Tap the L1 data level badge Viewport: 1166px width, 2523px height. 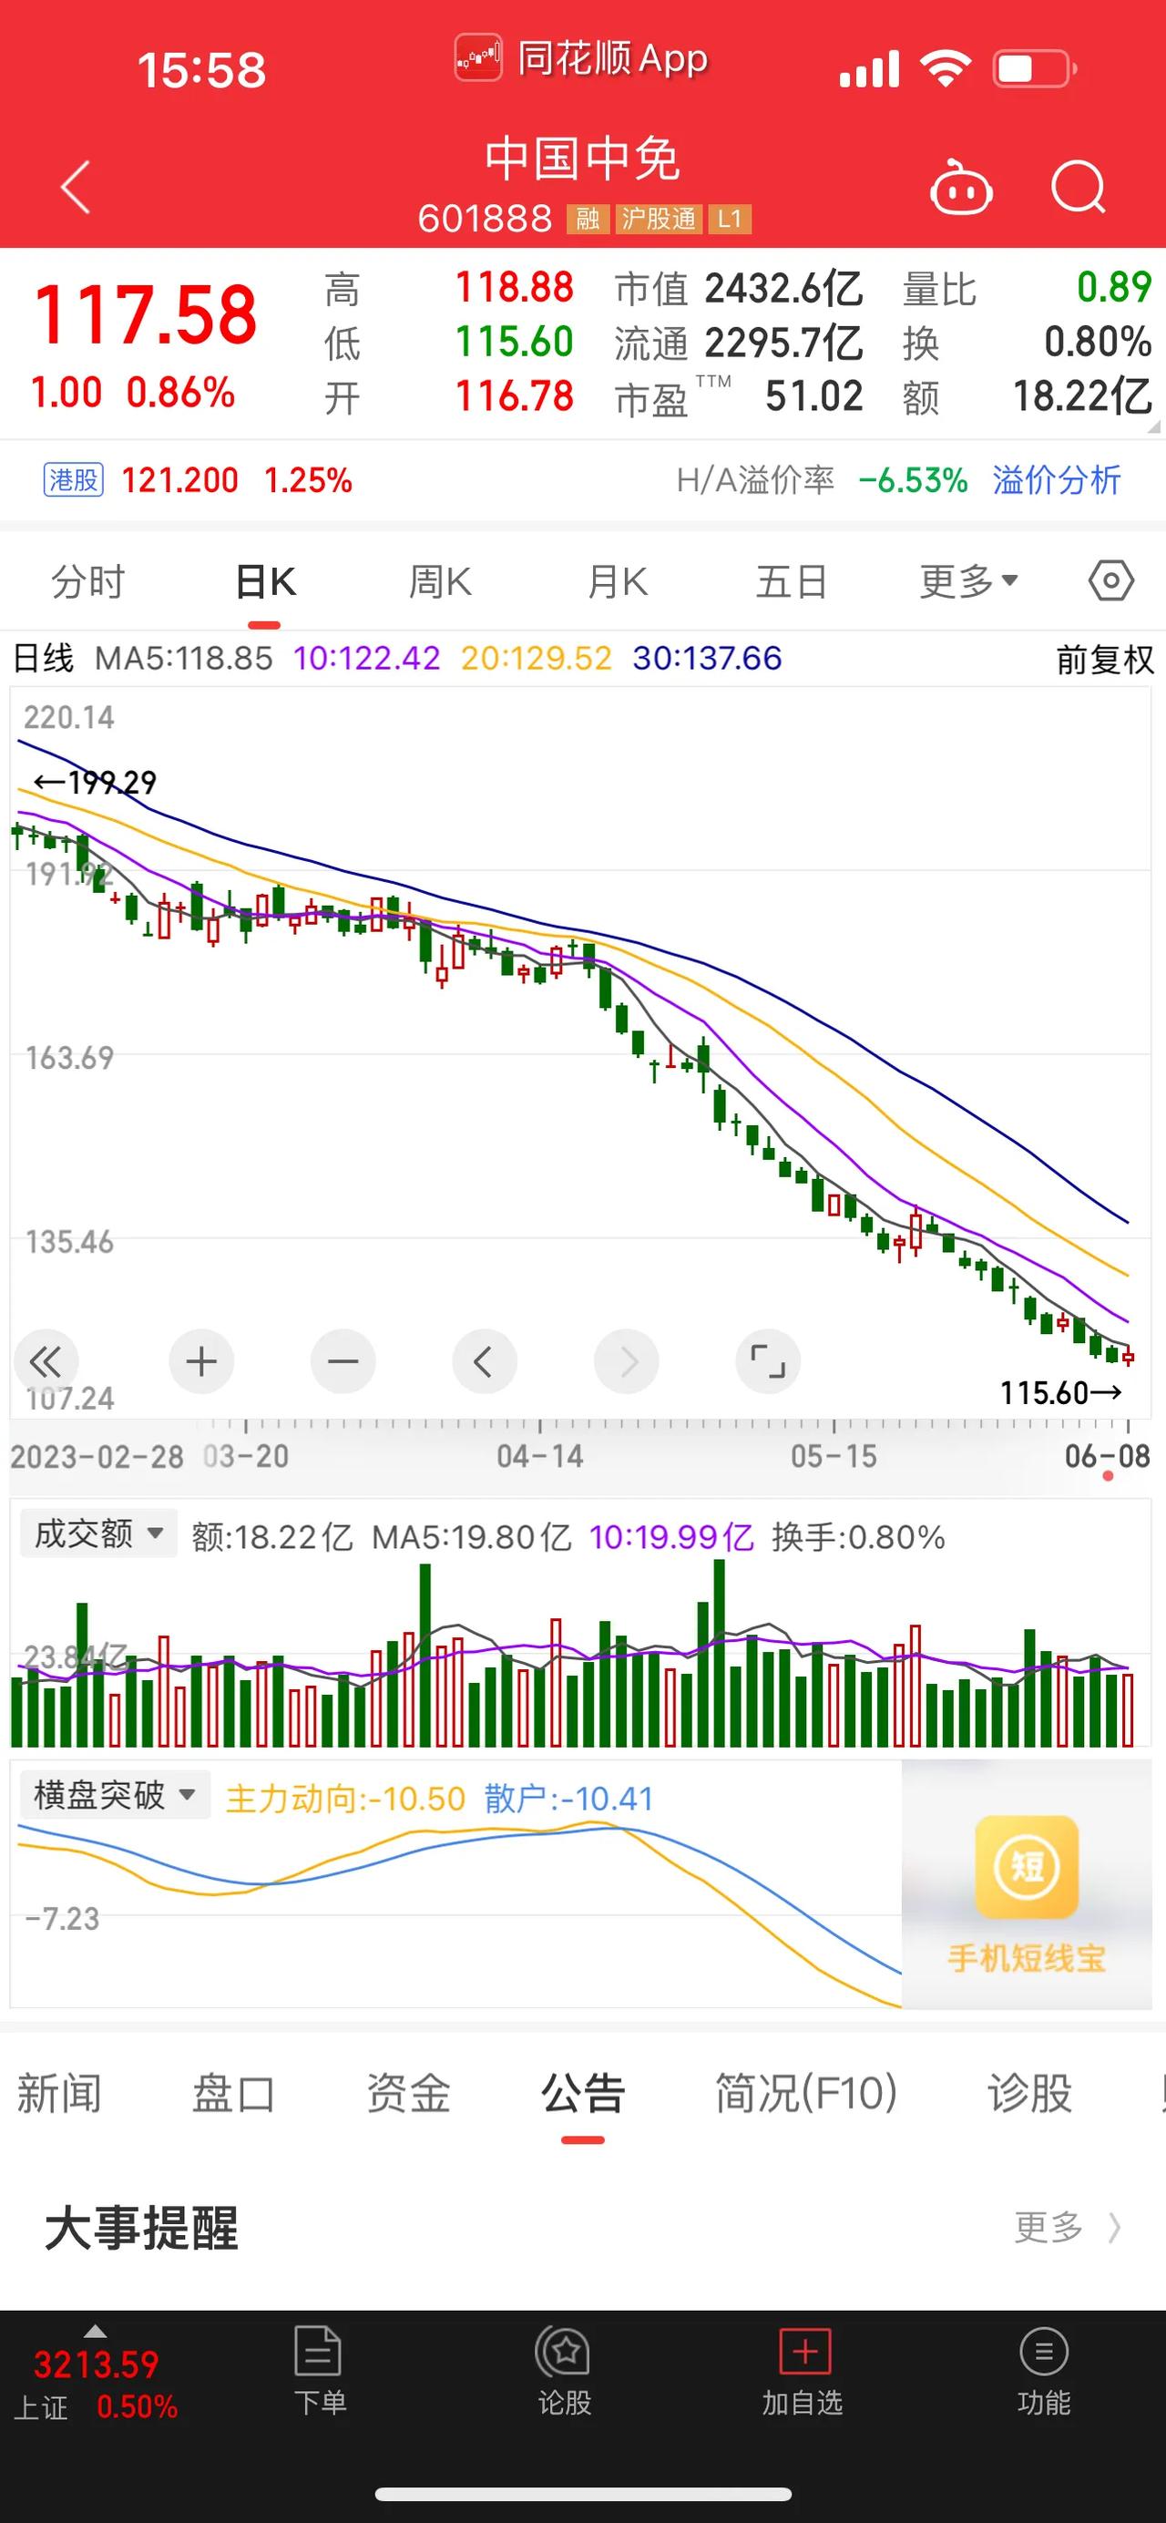coord(730,219)
